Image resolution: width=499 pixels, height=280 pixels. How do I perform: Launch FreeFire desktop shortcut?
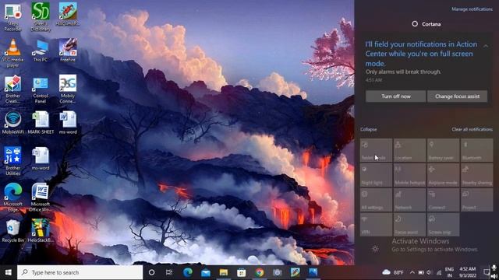(68, 50)
